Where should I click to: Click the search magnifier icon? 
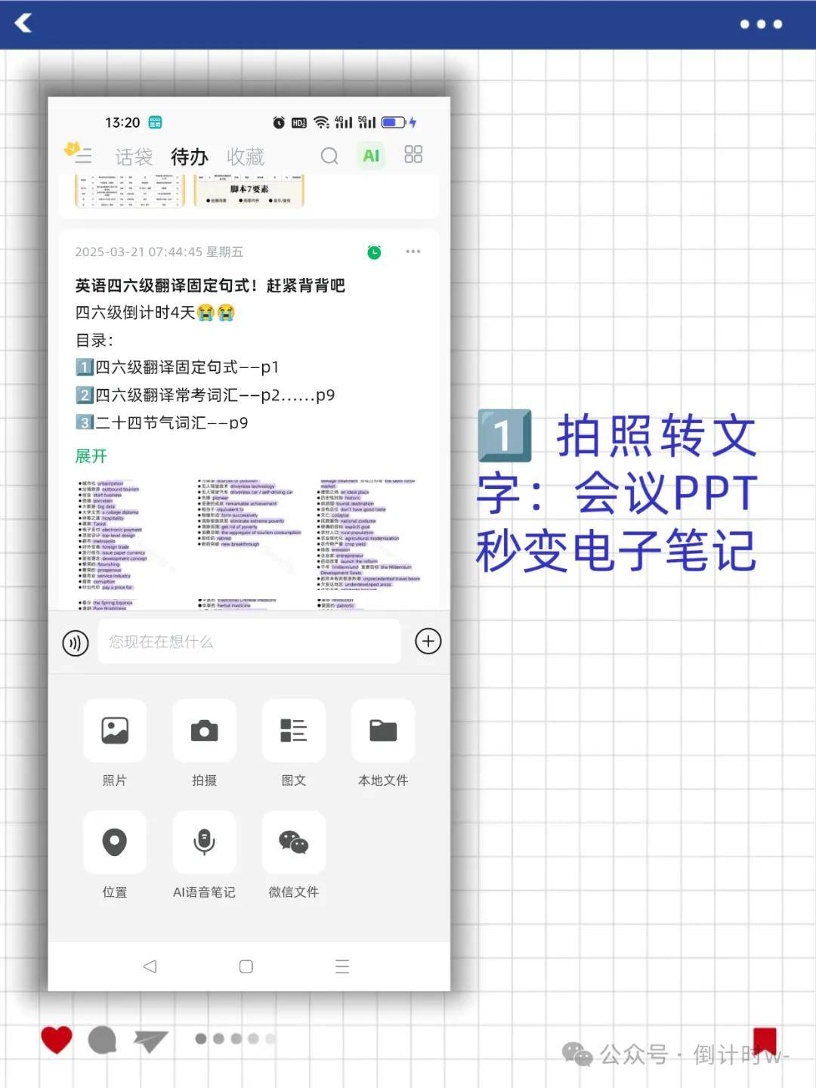pyautogui.click(x=329, y=156)
